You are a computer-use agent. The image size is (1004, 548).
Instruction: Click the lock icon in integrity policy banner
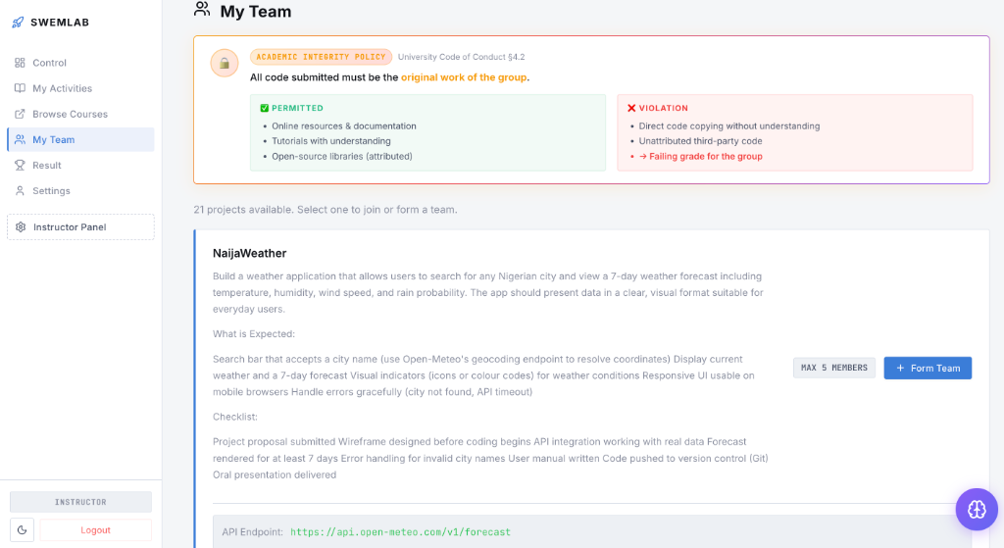click(225, 63)
